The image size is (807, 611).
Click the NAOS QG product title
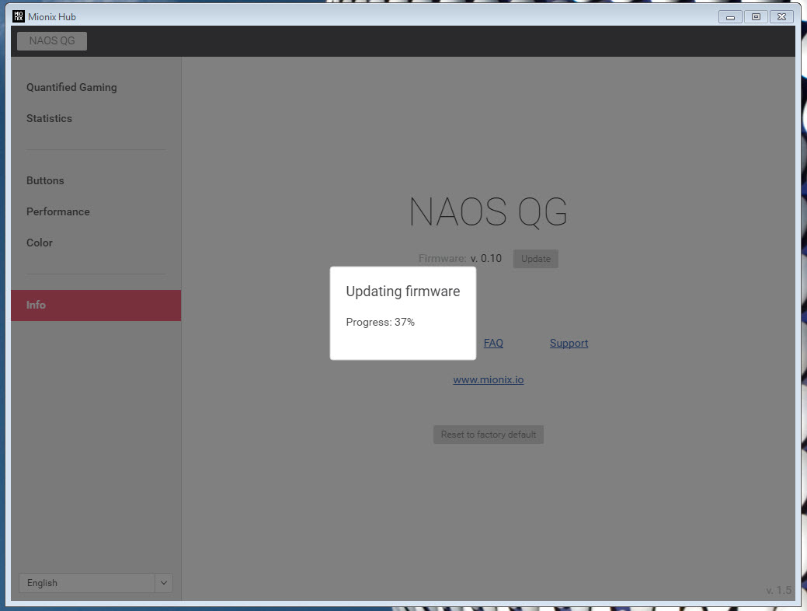tap(489, 211)
